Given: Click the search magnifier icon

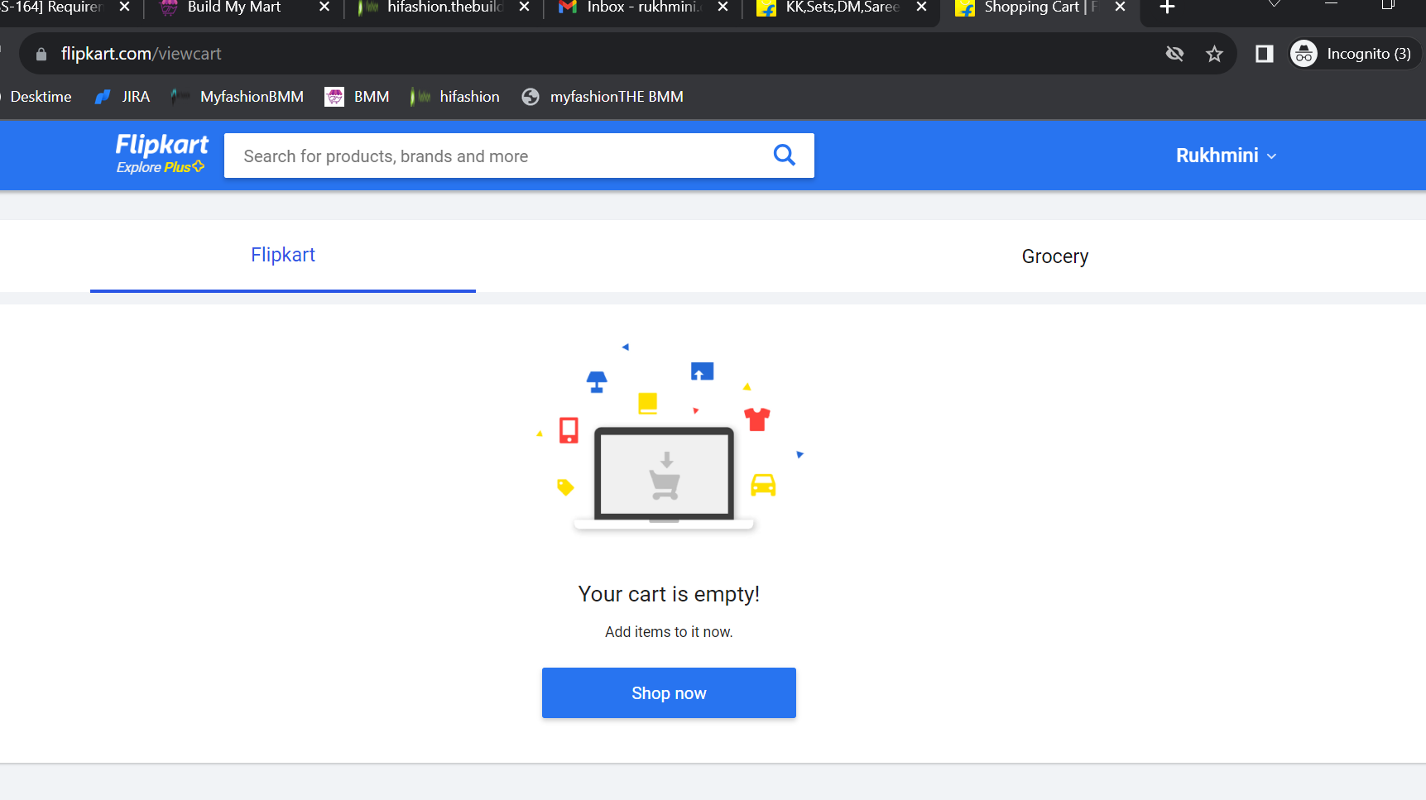Looking at the screenshot, I should [784, 156].
